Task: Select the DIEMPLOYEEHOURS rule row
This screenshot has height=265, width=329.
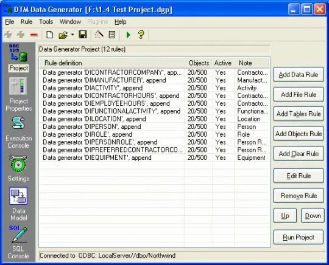Action: coord(154,103)
